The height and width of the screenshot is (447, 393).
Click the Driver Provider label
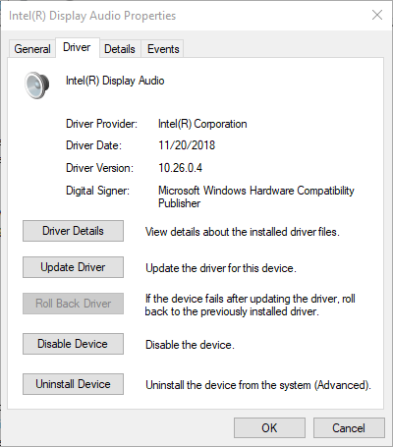coord(101,124)
